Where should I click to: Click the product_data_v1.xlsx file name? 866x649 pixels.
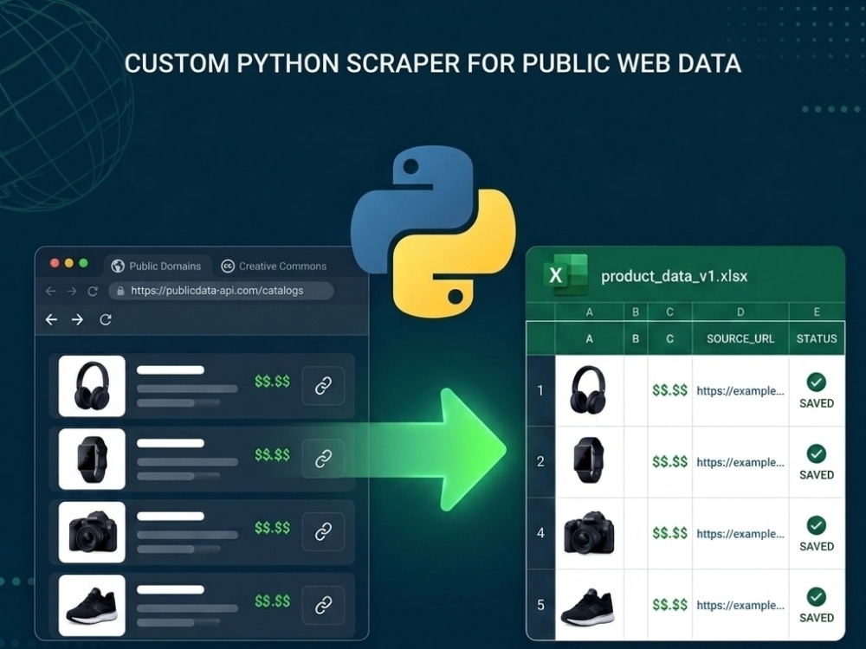pos(674,276)
